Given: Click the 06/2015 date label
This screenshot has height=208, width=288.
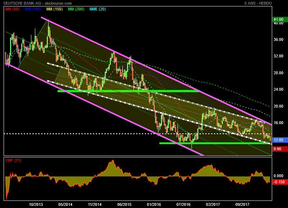Looking at the screenshot, I should 124,204.
